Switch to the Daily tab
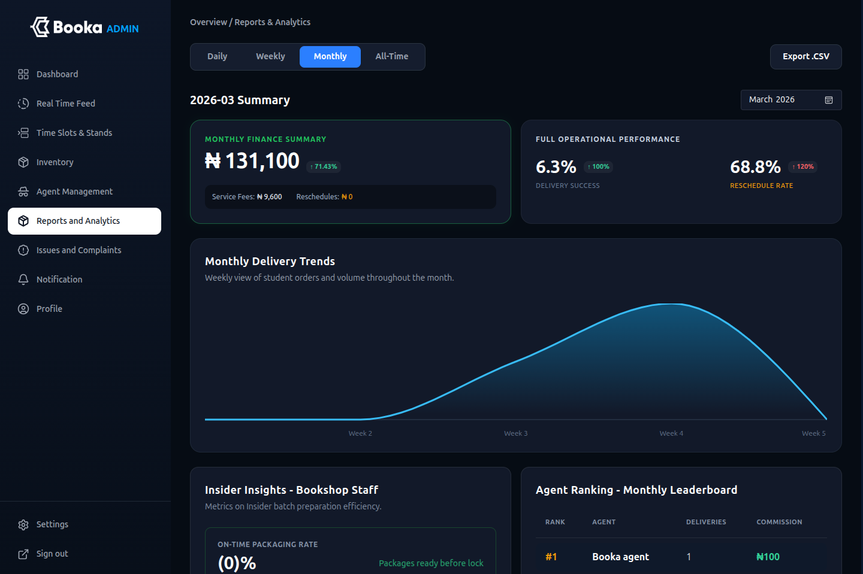Viewport: 863px width, 574px height. [217, 57]
